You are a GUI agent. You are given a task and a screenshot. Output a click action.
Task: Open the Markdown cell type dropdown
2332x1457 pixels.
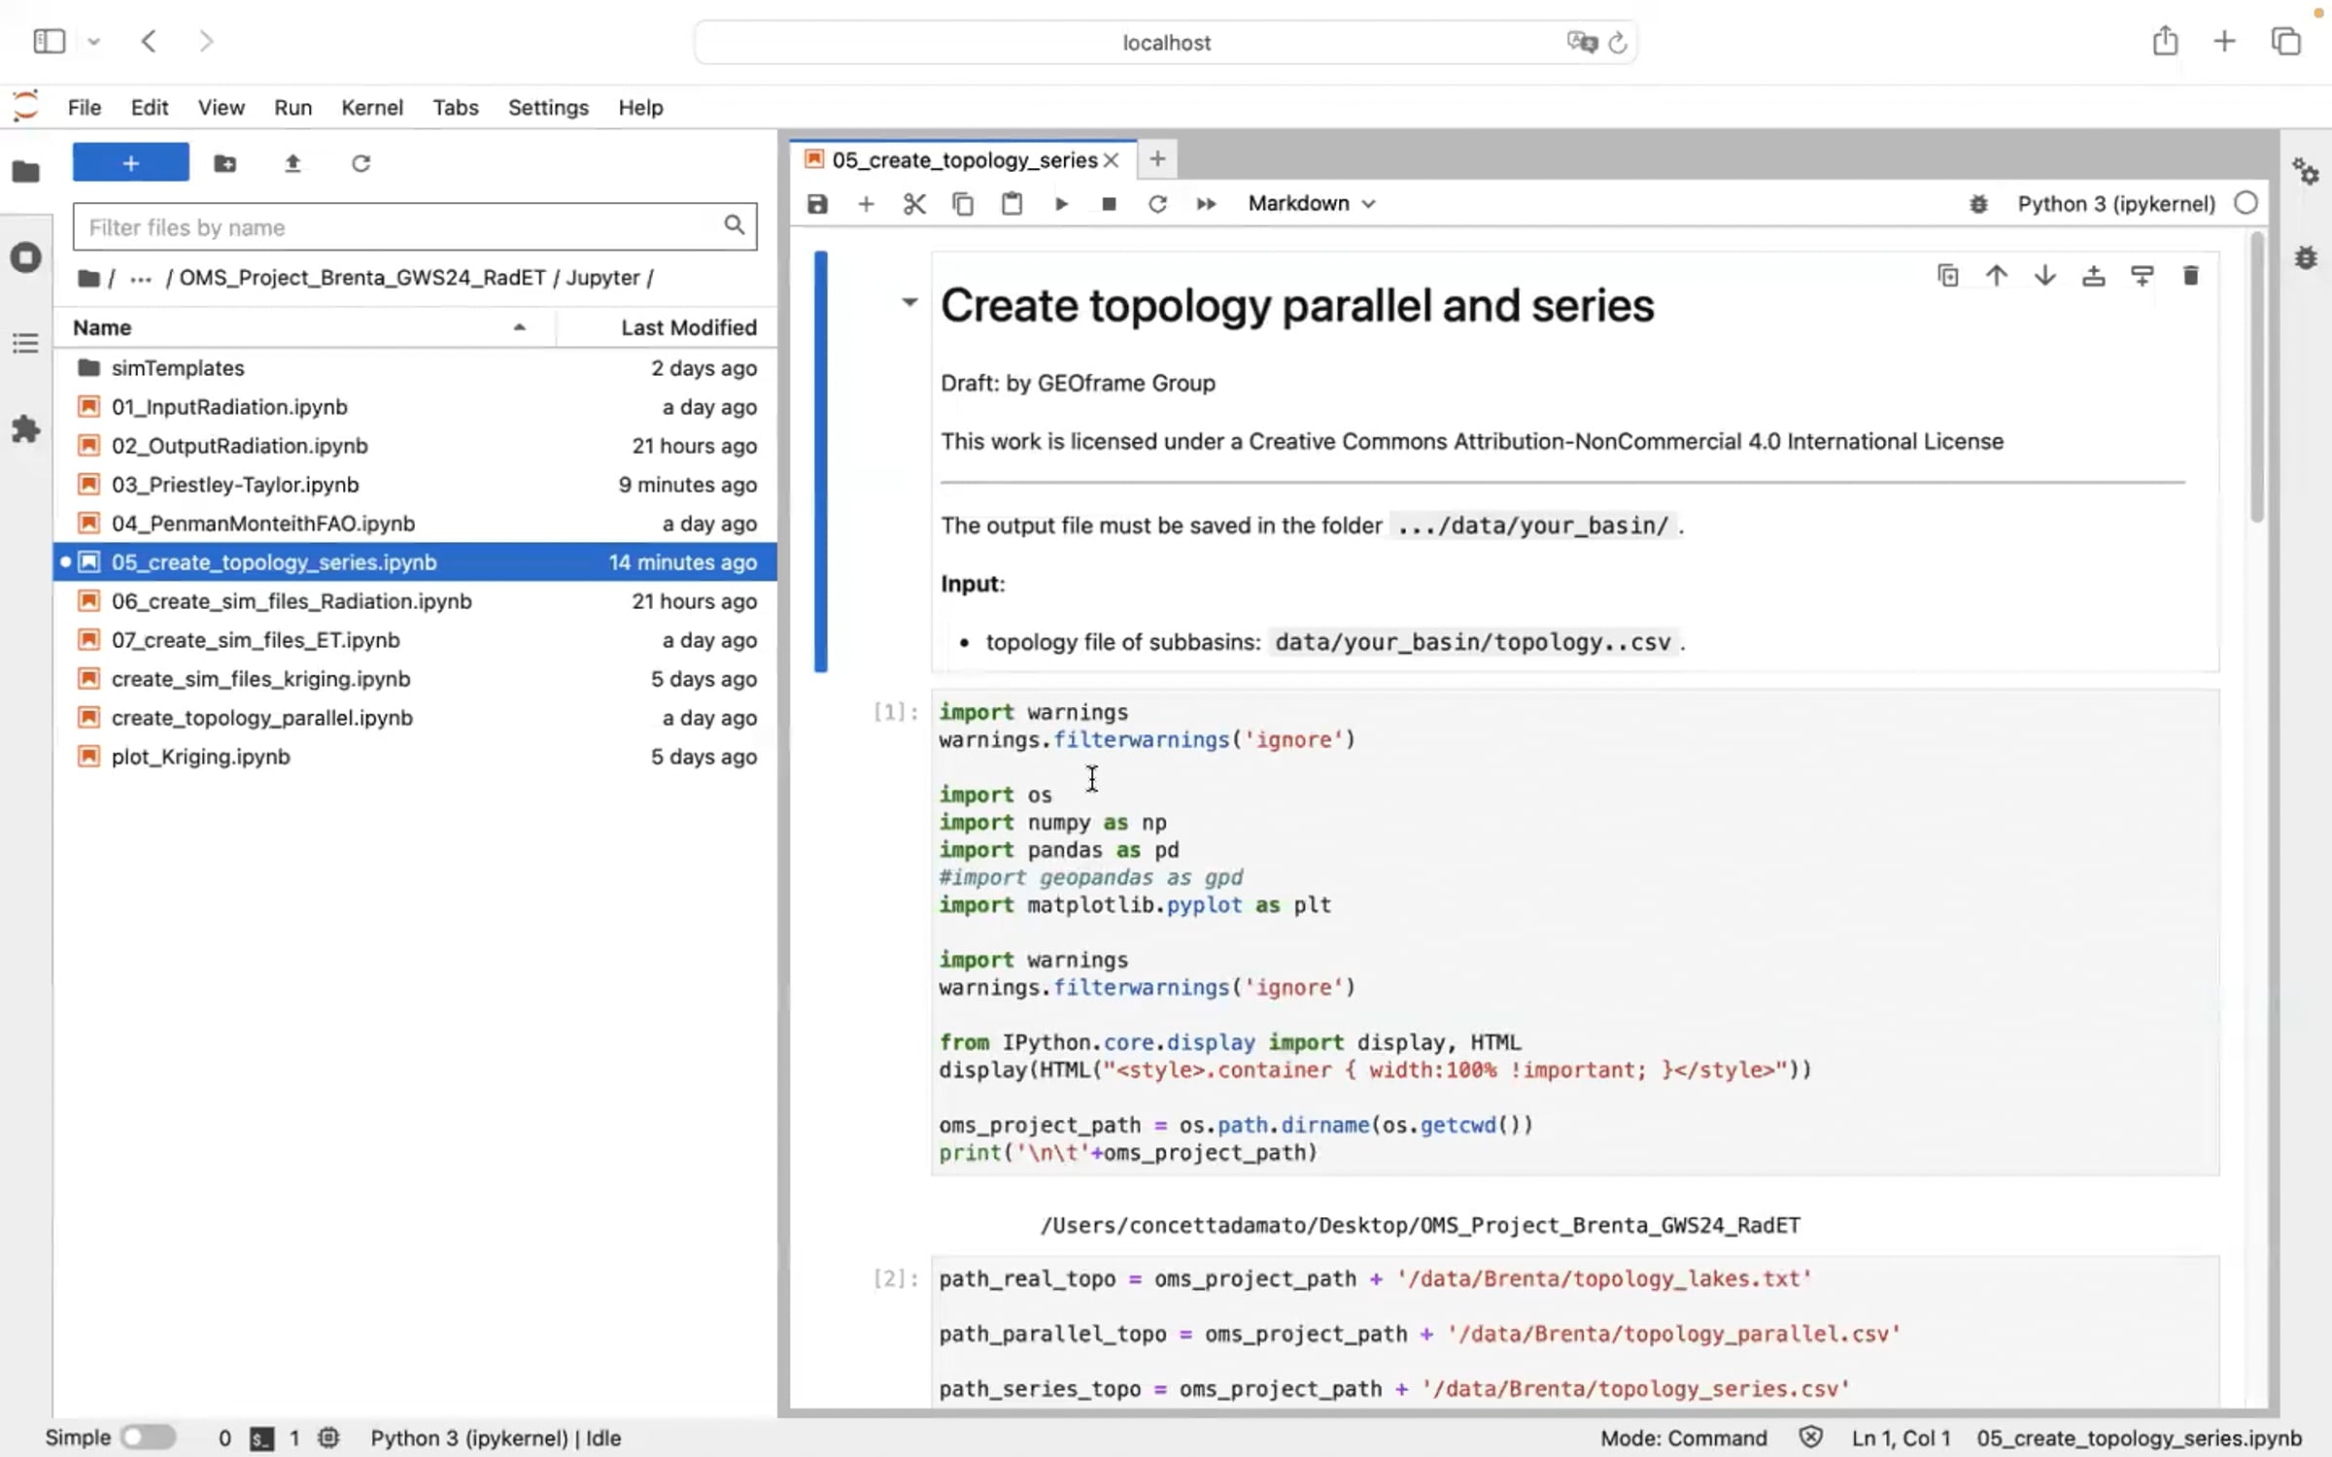(1312, 204)
